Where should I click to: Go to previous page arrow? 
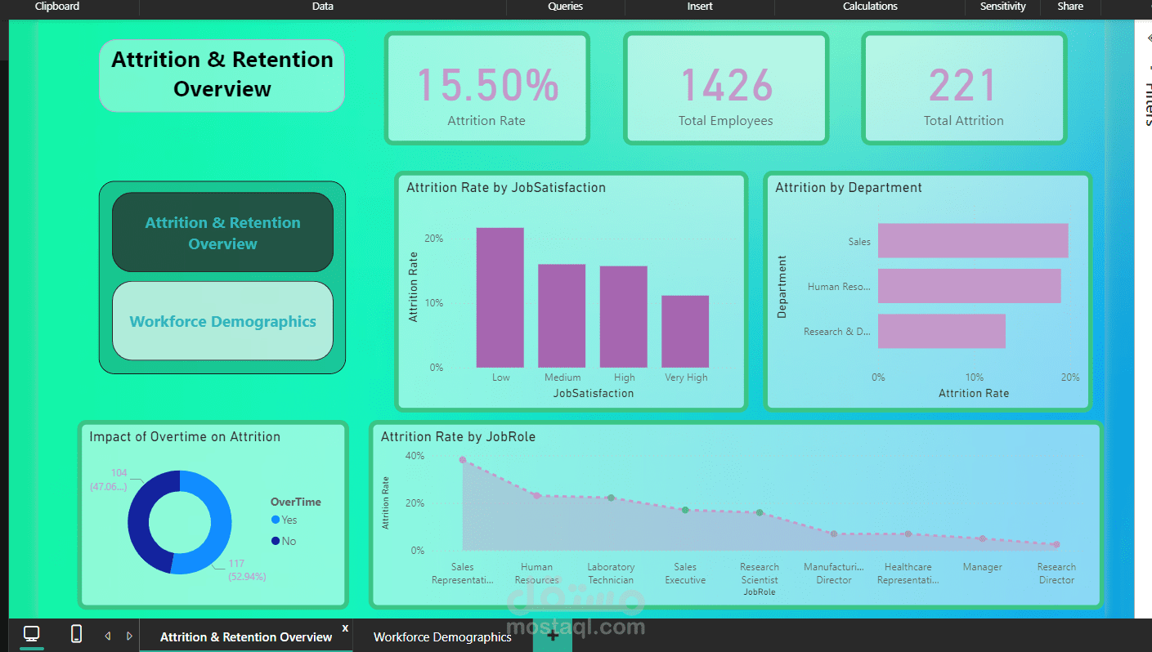(107, 636)
